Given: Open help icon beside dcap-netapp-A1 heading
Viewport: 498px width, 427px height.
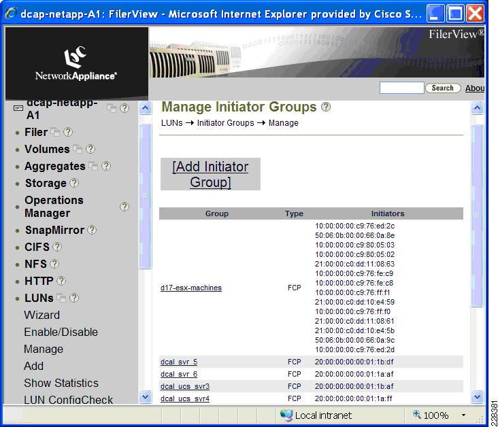Looking at the screenshot, I should tap(124, 108).
